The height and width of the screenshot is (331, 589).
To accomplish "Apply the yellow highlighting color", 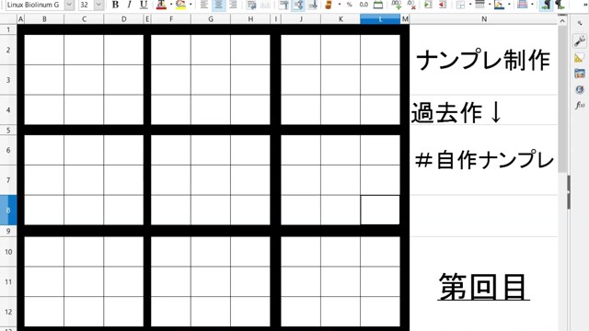I will 180,5.
